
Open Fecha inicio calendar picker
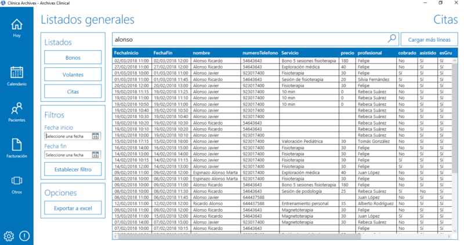tap(95, 136)
